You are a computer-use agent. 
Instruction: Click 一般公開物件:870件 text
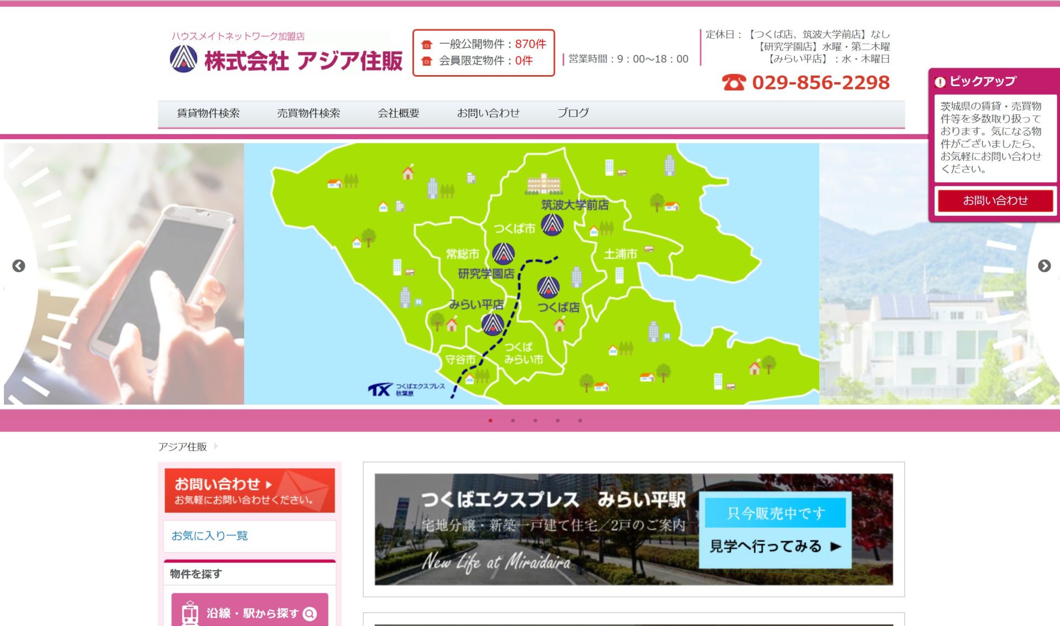(x=492, y=44)
